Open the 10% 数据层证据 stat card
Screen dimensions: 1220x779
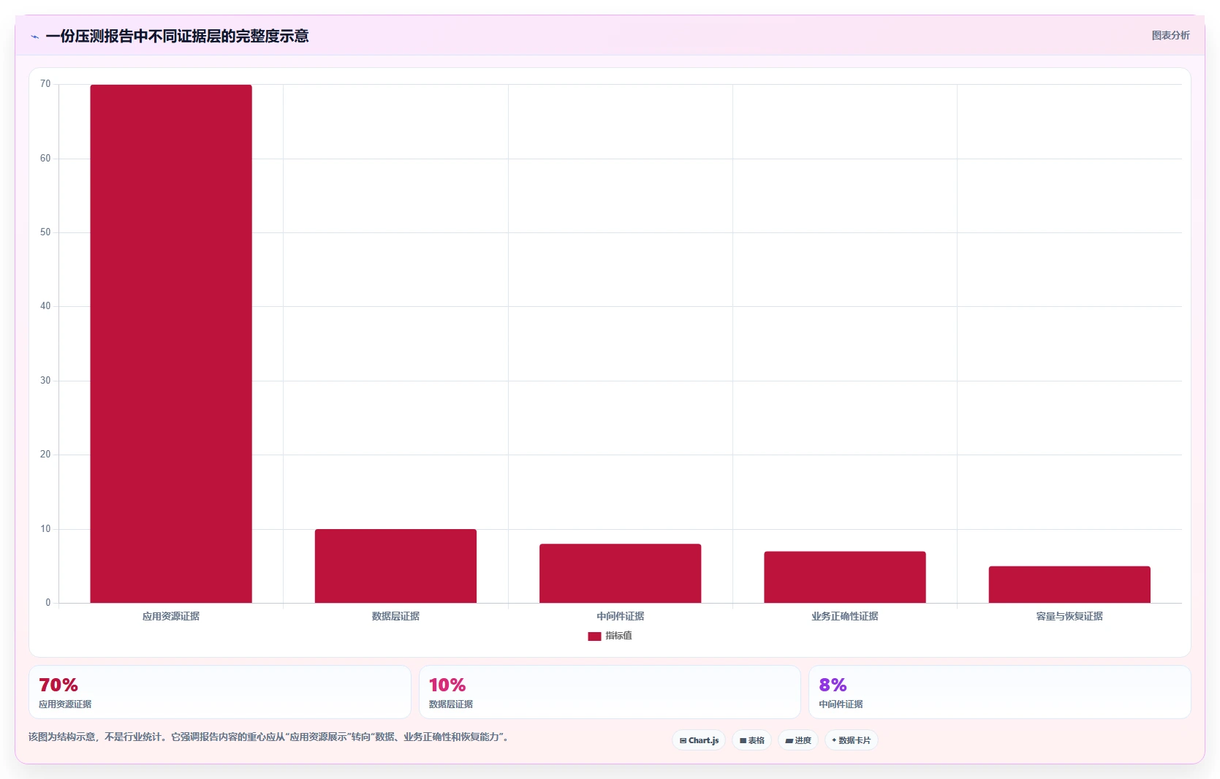pos(610,692)
